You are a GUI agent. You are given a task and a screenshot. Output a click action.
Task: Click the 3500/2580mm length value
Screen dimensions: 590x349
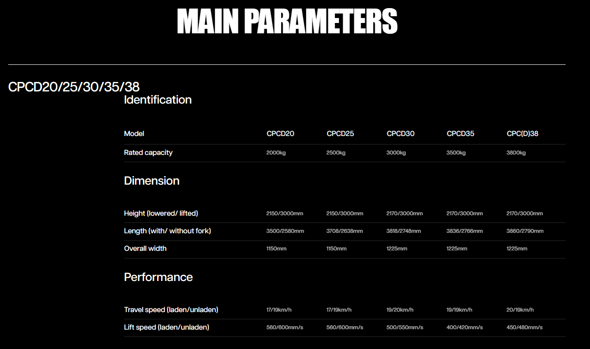(285, 231)
